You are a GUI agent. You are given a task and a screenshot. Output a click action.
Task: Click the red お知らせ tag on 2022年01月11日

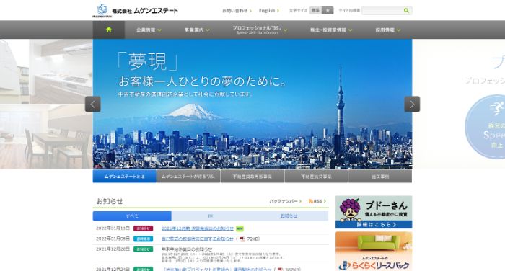pyautogui.click(x=144, y=228)
